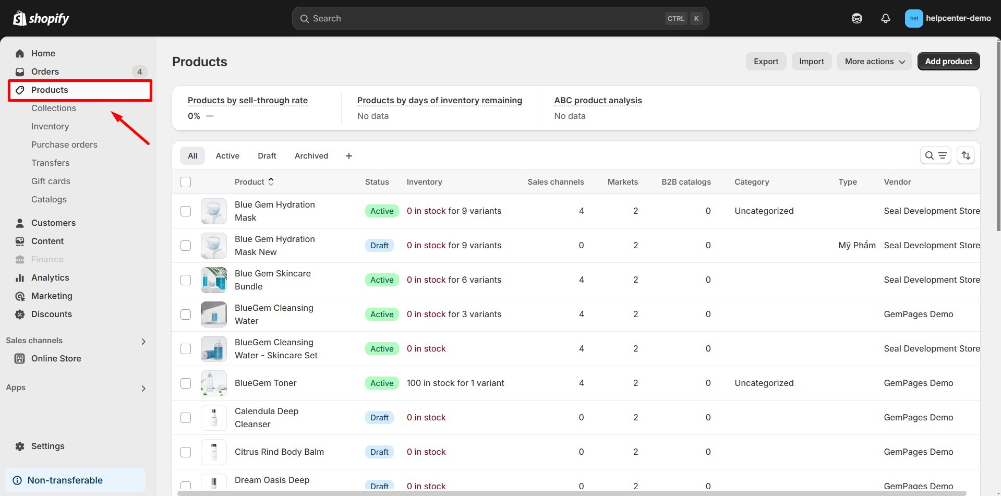The image size is (1001, 496).
Task: Expand the Sales channels section
Action: click(x=143, y=342)
